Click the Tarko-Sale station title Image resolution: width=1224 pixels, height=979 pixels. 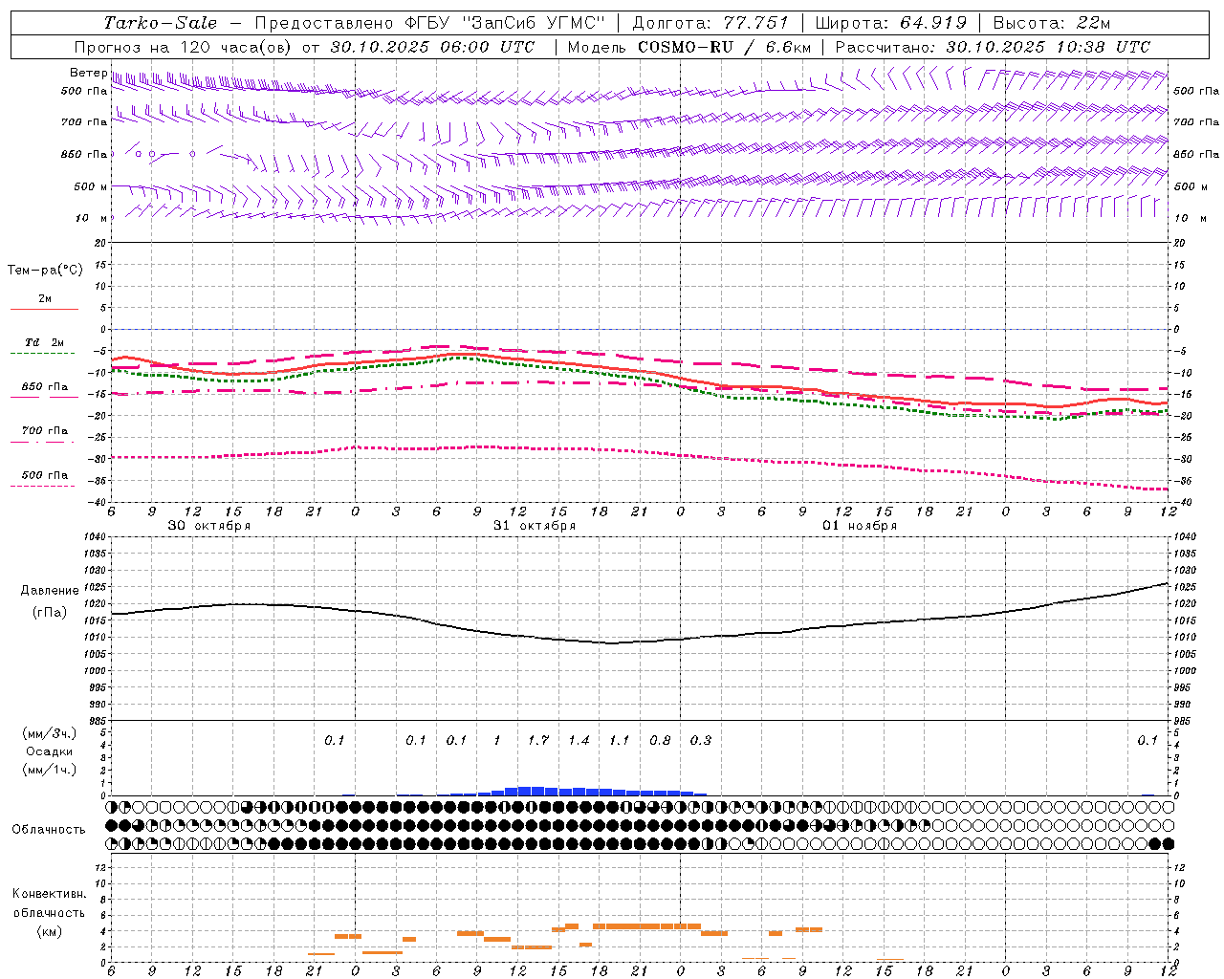click(161, 23)
